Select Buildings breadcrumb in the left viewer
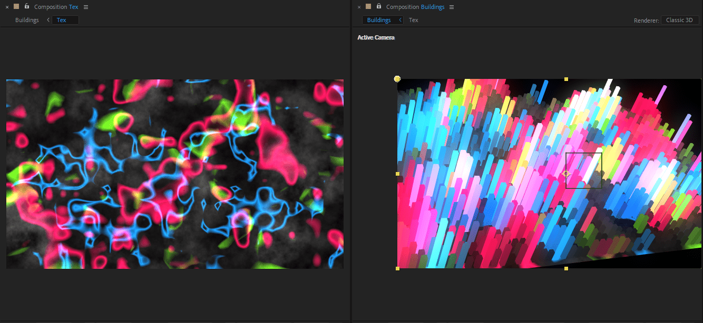This screenshot has height=323, width=703. [27, 20]
